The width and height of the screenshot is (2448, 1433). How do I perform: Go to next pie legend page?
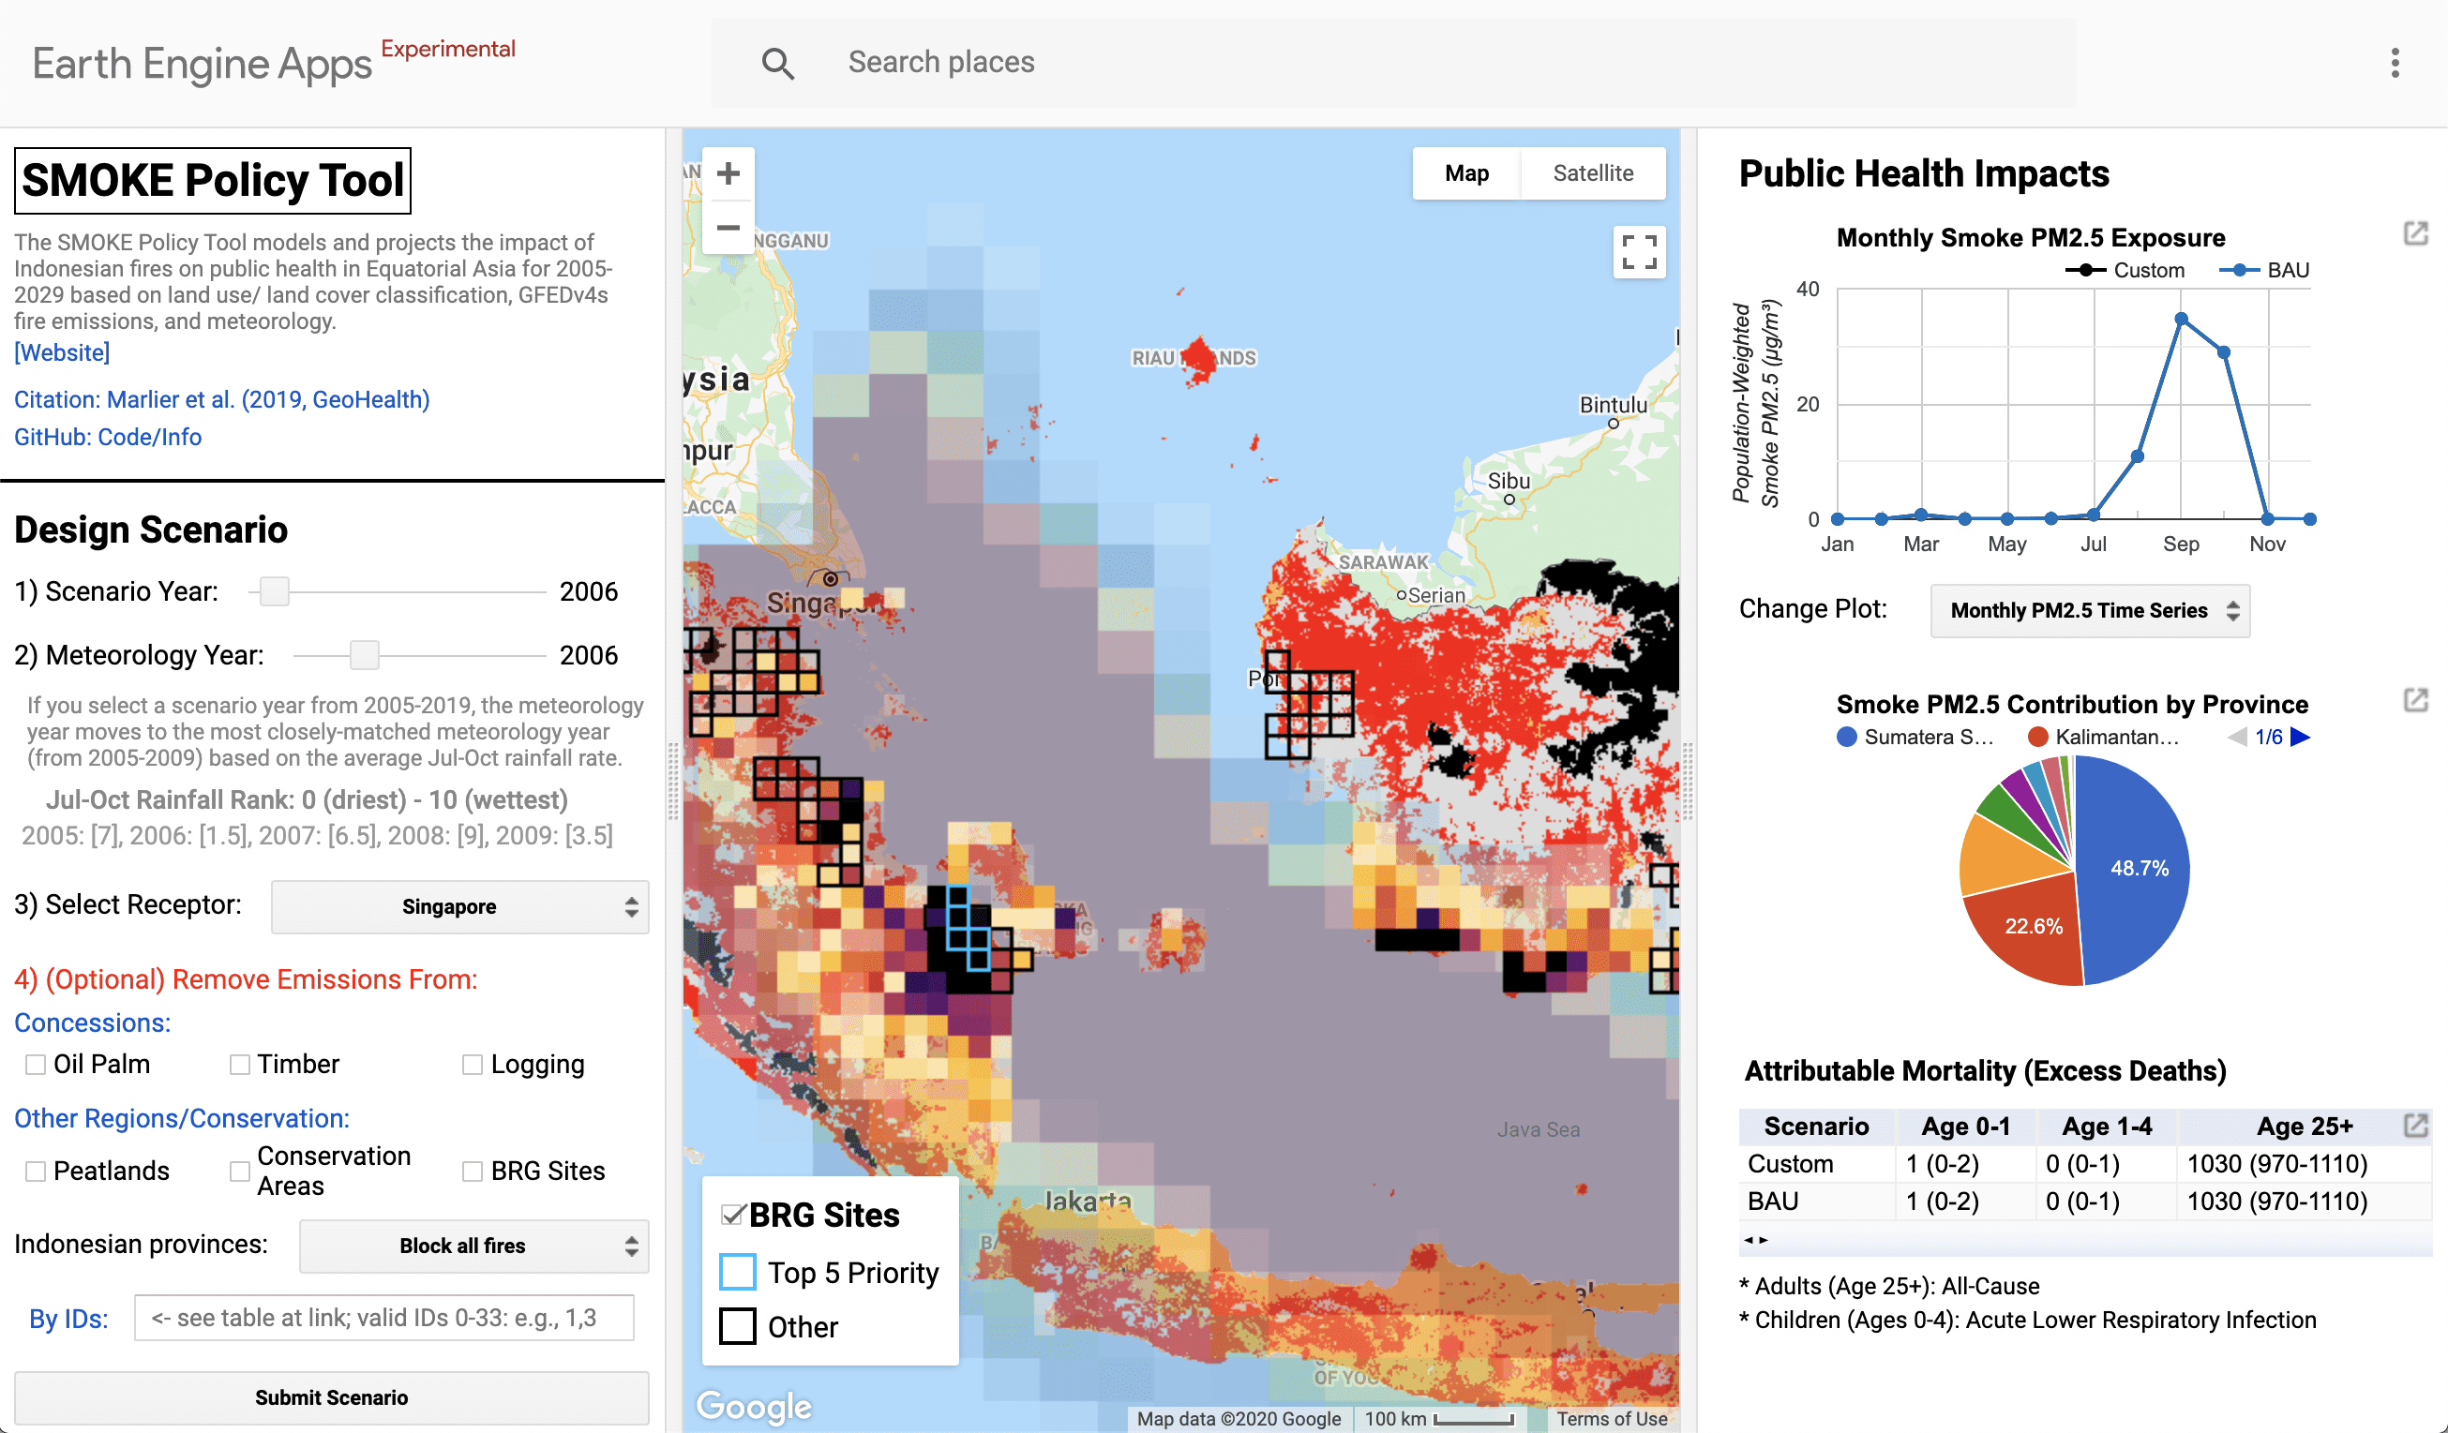(2299, 737)
